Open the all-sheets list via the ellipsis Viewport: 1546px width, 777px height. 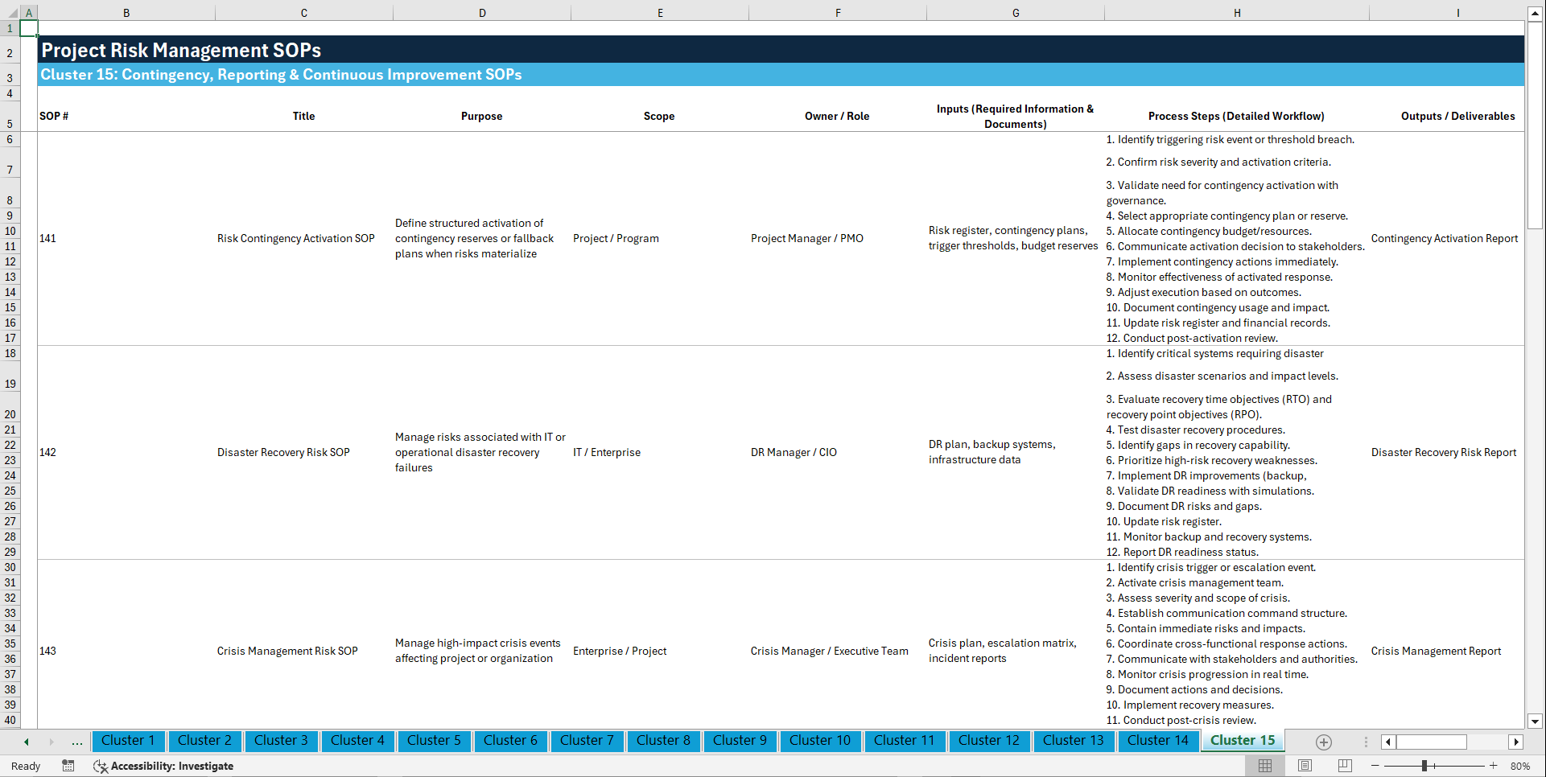point(76,742)
